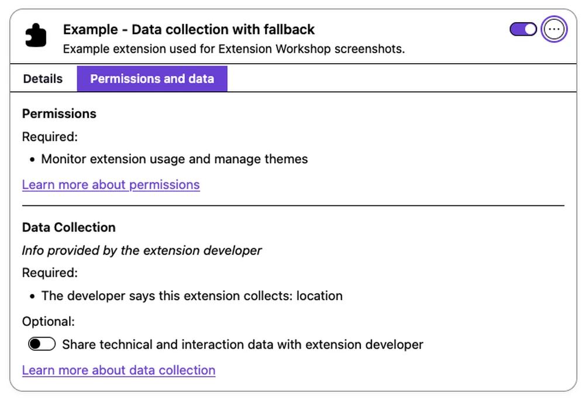
Task: Click the 'Optional:' label
Action: point(49,322)
